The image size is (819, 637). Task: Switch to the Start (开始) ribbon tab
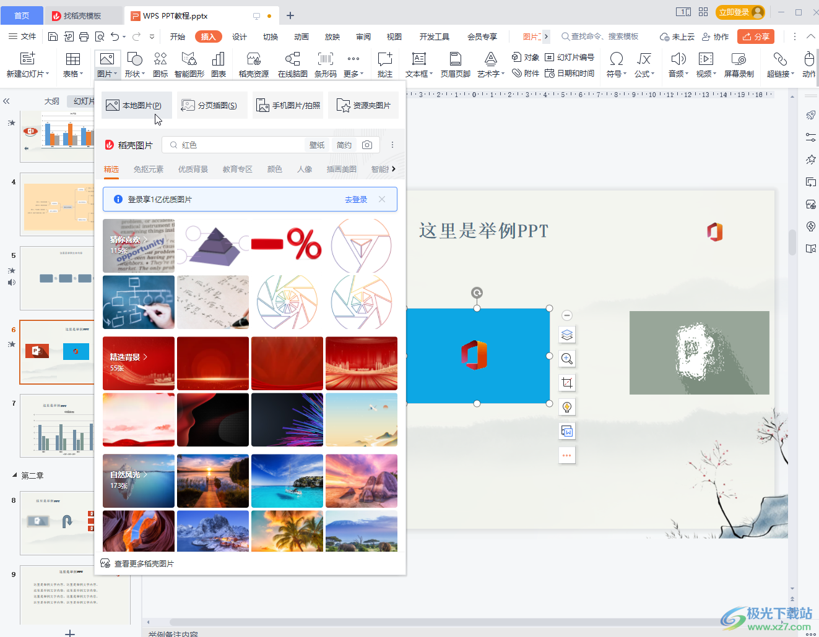point(178,36)
